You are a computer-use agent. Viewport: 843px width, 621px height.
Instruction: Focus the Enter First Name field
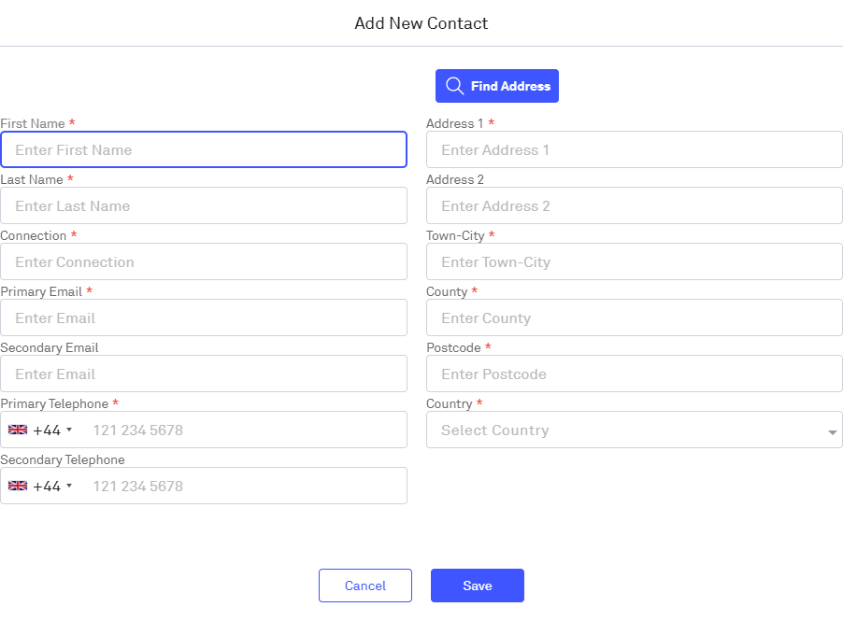click(204, 149)
